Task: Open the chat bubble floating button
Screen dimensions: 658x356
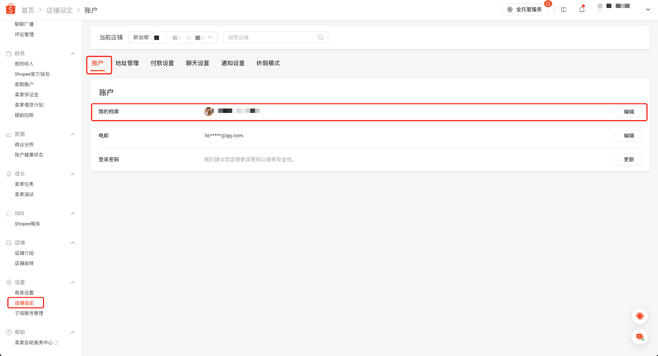Action: [639, 337]
